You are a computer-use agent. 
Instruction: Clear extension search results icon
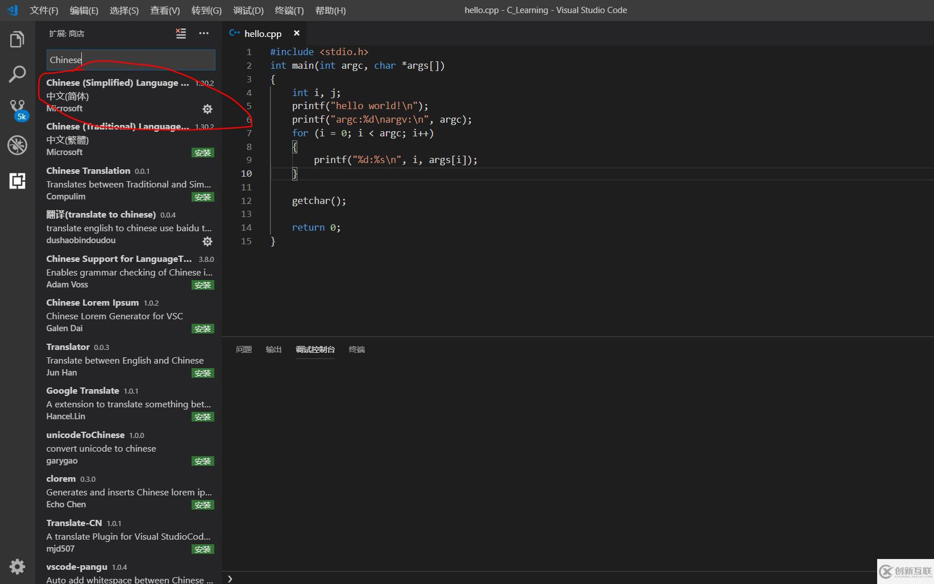point(181,34)
